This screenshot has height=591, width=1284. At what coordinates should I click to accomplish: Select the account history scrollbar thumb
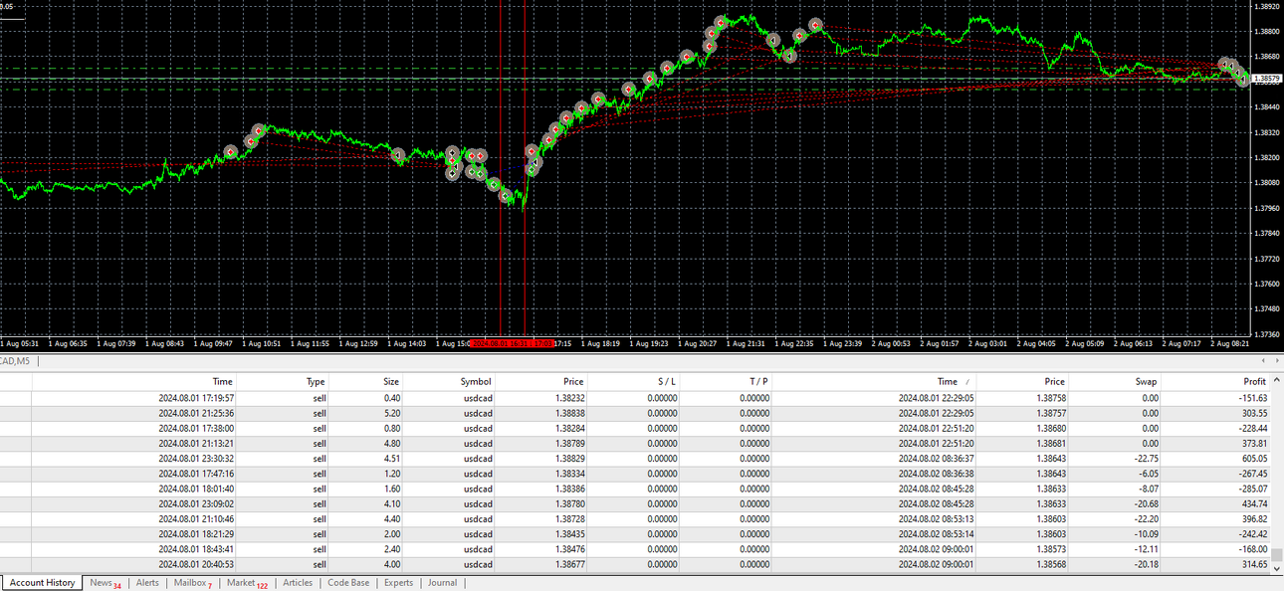tap(1277, 555)
